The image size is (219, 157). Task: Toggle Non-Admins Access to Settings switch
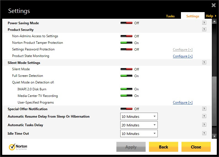tap(126, 36)
